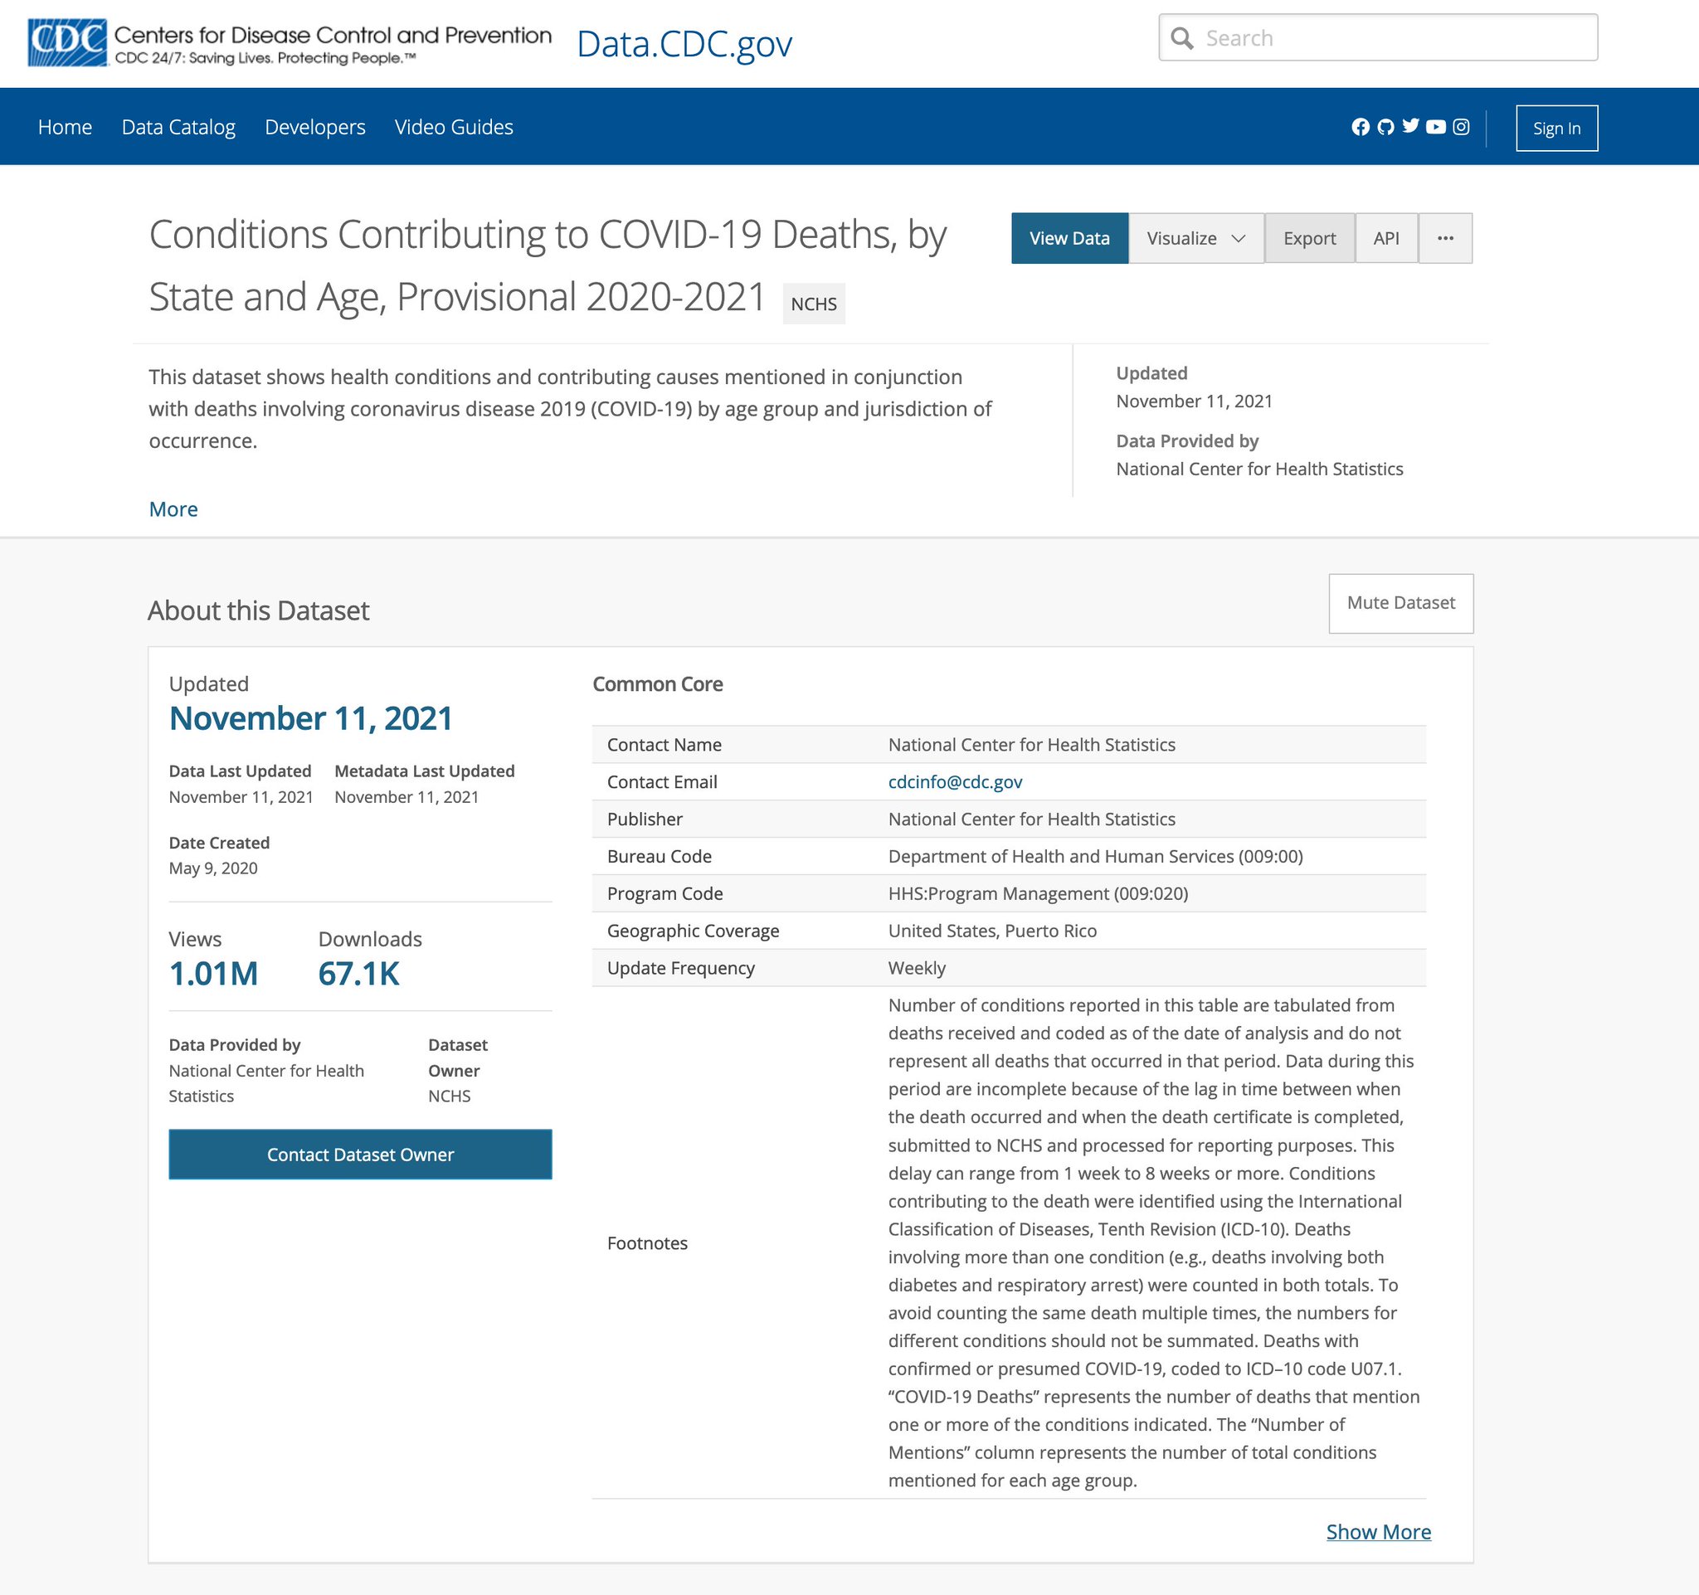Click the Geographic Coverage row label
The image size is (1699, 1595).
coord(693,931)
